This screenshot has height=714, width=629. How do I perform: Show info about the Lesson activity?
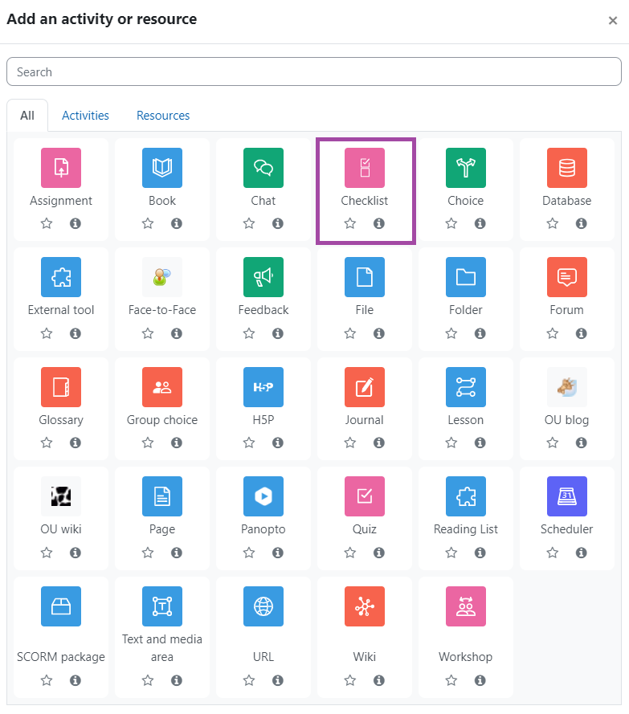point(480,443)
